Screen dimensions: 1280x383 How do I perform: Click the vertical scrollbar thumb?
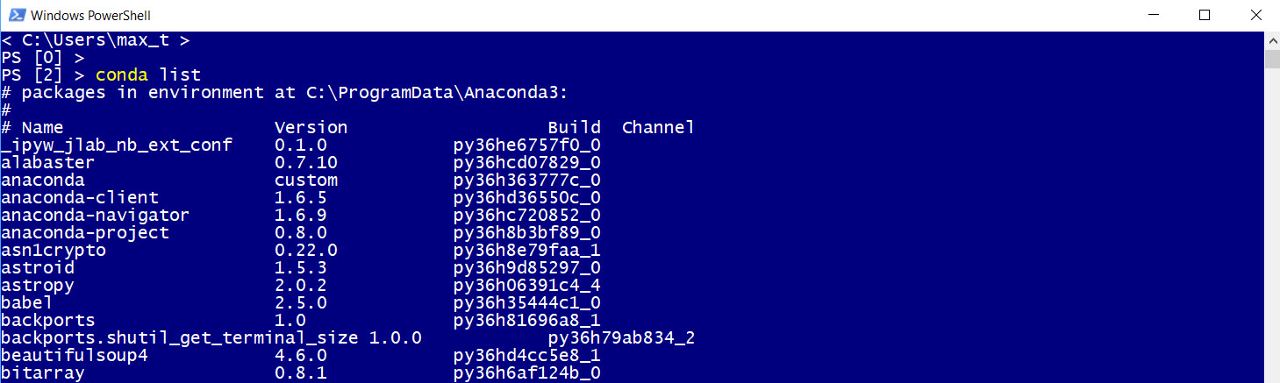(1272, 59)
